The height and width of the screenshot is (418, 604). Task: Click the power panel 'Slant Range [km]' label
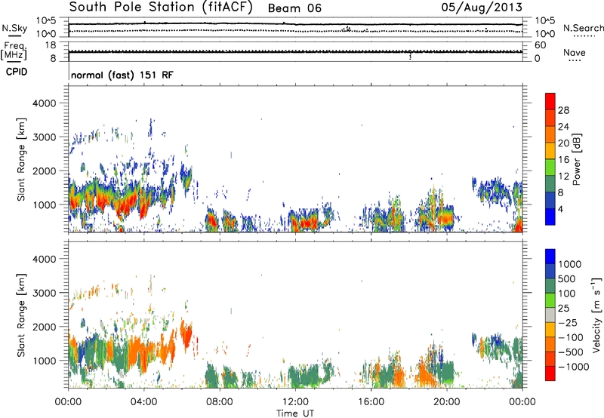pyautogui.click(x=21, y=159)
